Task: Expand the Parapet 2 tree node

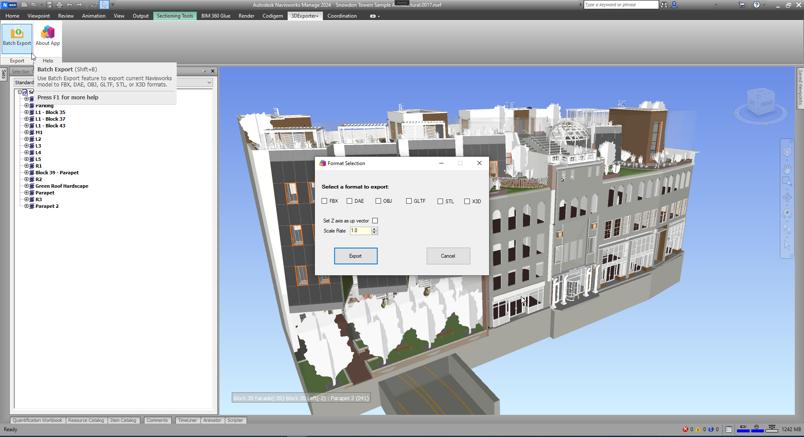Action: coord(26,206)
